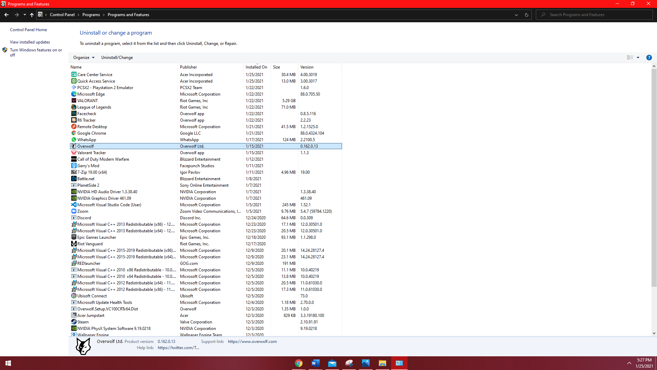The width and height of the screenshot is (657, 370).
Task: Click the program list vertical scrollbar
Action: coord(654,178)
